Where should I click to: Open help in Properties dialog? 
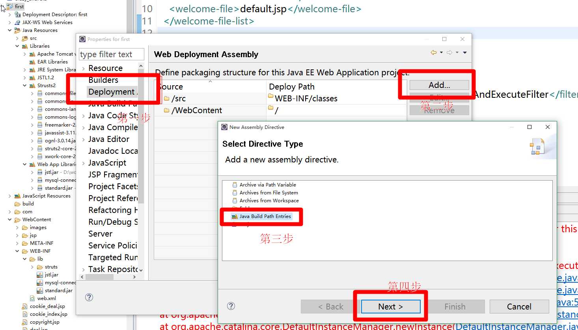point(89,297)
